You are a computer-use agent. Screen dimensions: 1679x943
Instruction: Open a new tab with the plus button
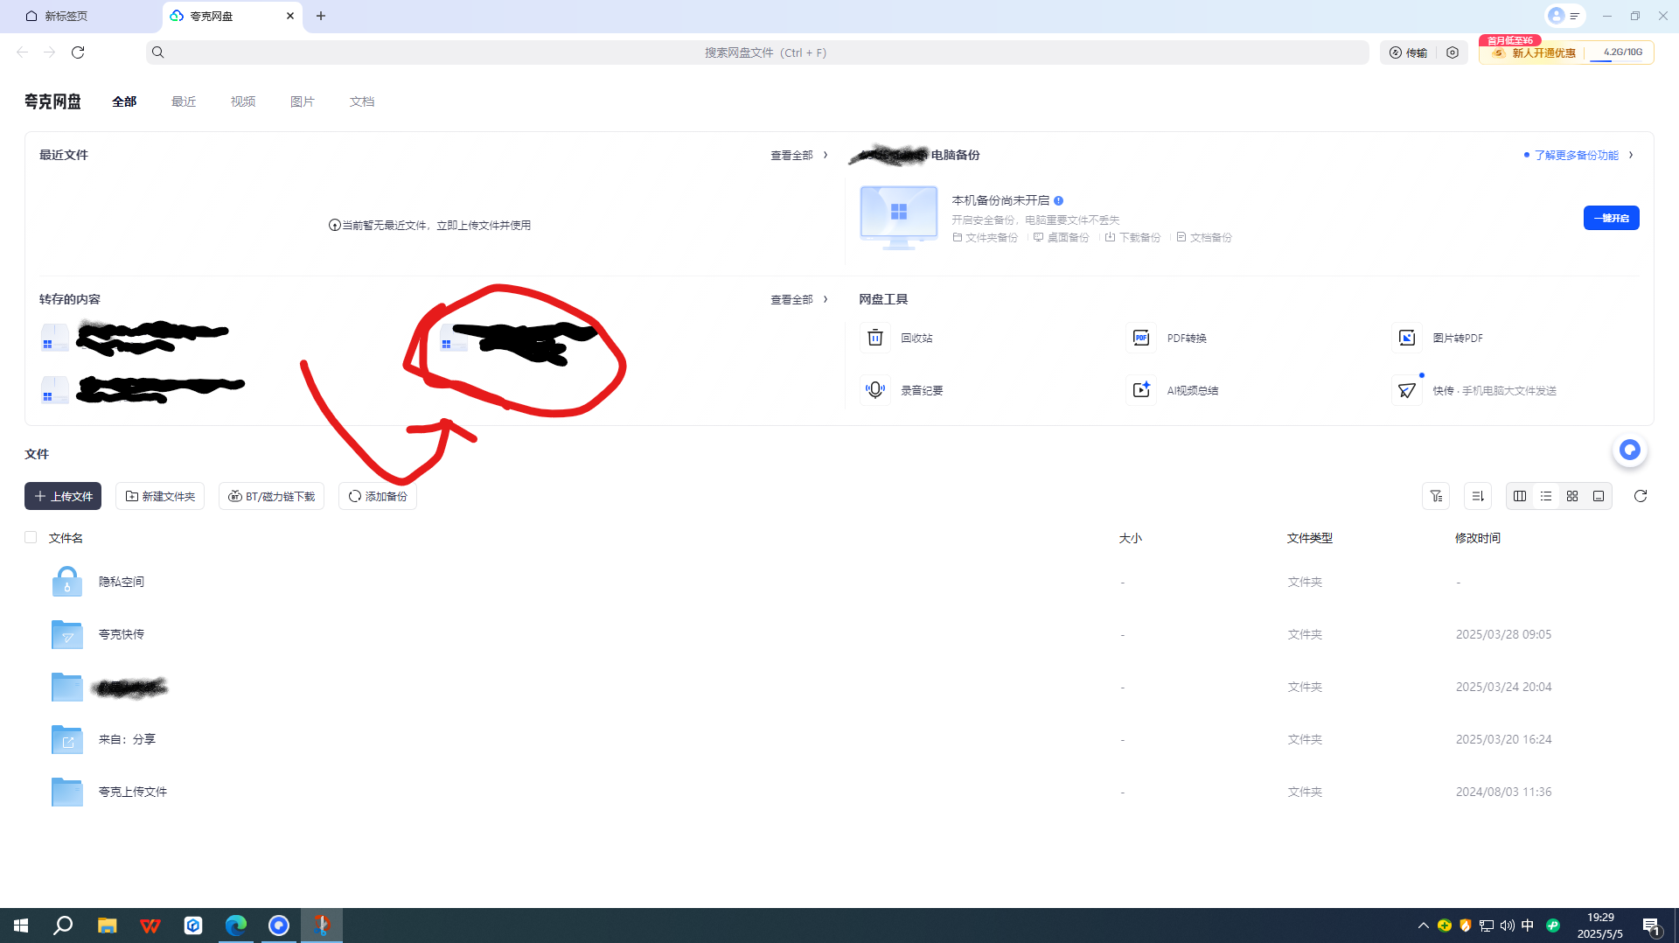tap(321, 16)
